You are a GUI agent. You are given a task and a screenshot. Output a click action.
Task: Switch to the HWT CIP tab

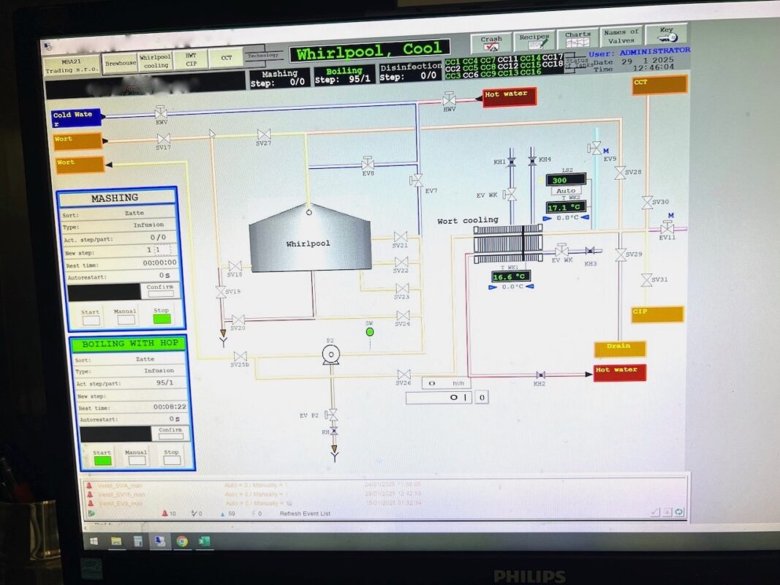click(x=191, y=60)
